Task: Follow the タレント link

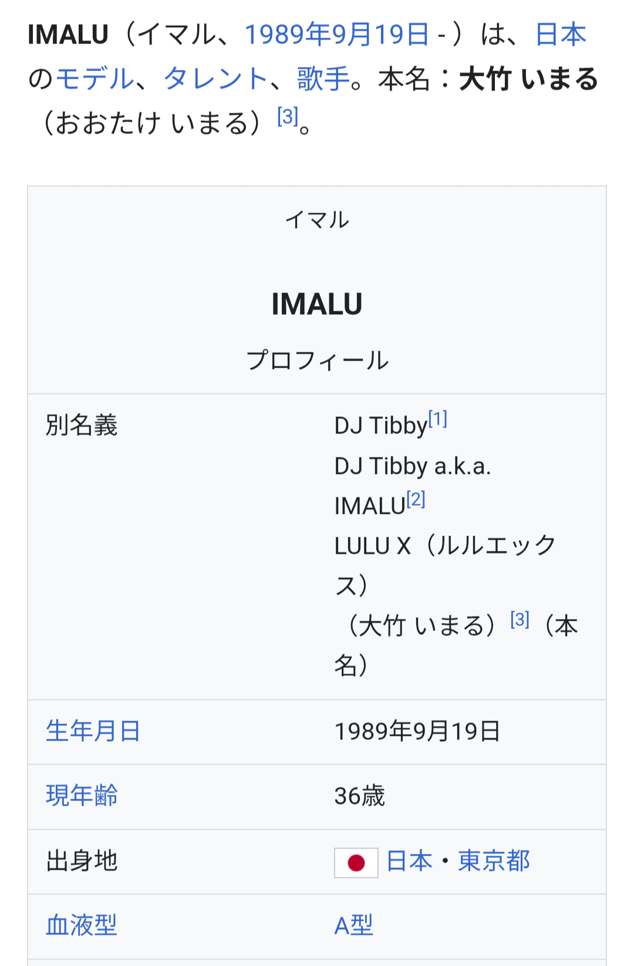Action: click(215, 79)
